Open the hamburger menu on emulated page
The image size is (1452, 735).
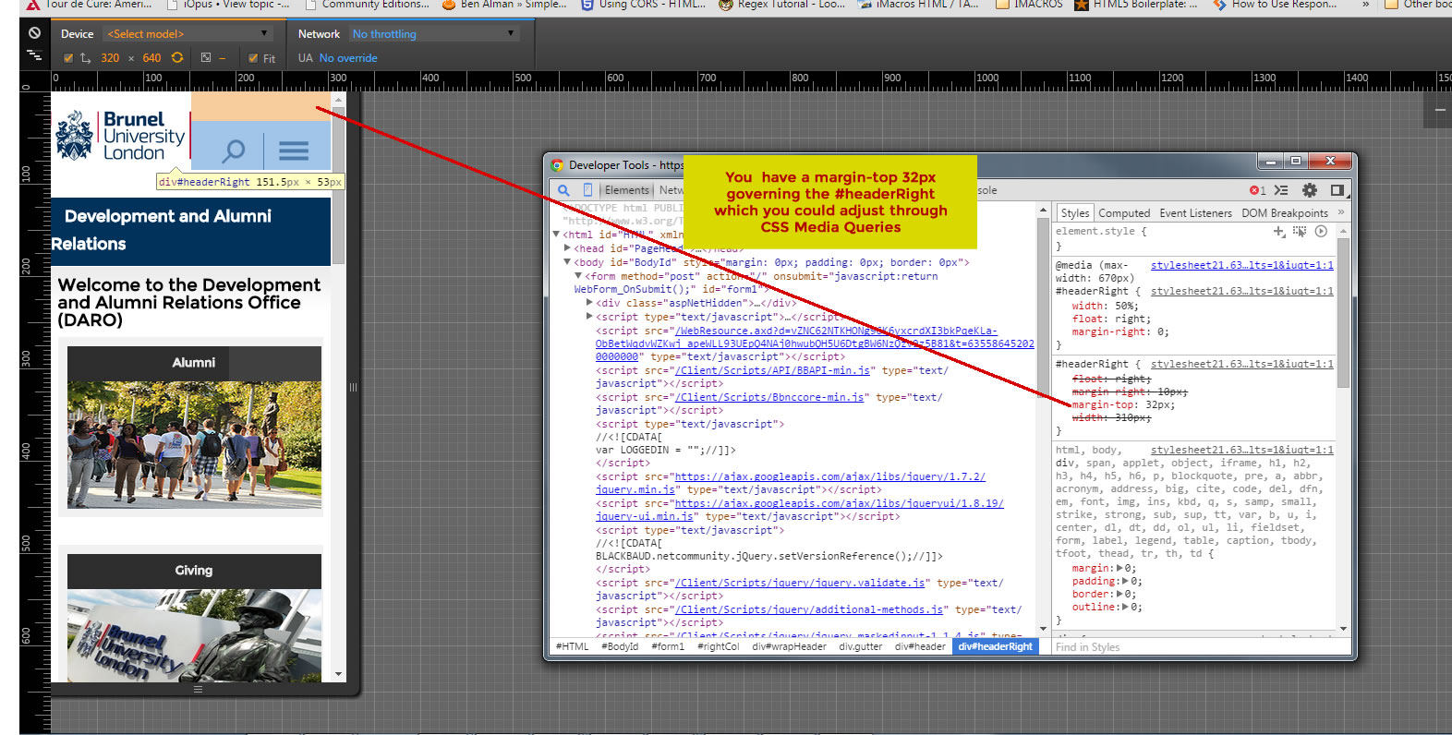pos(294,150)
